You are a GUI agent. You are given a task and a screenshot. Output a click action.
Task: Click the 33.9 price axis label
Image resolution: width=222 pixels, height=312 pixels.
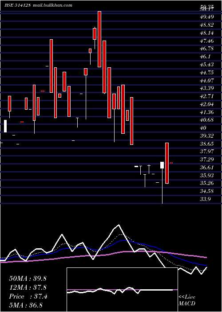click(205, 199)
